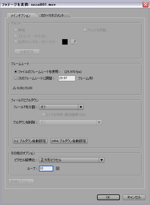The width and height of the screenshot is (150, 205).
Task: Click the black color matte swatch
Action: (65, 42)
